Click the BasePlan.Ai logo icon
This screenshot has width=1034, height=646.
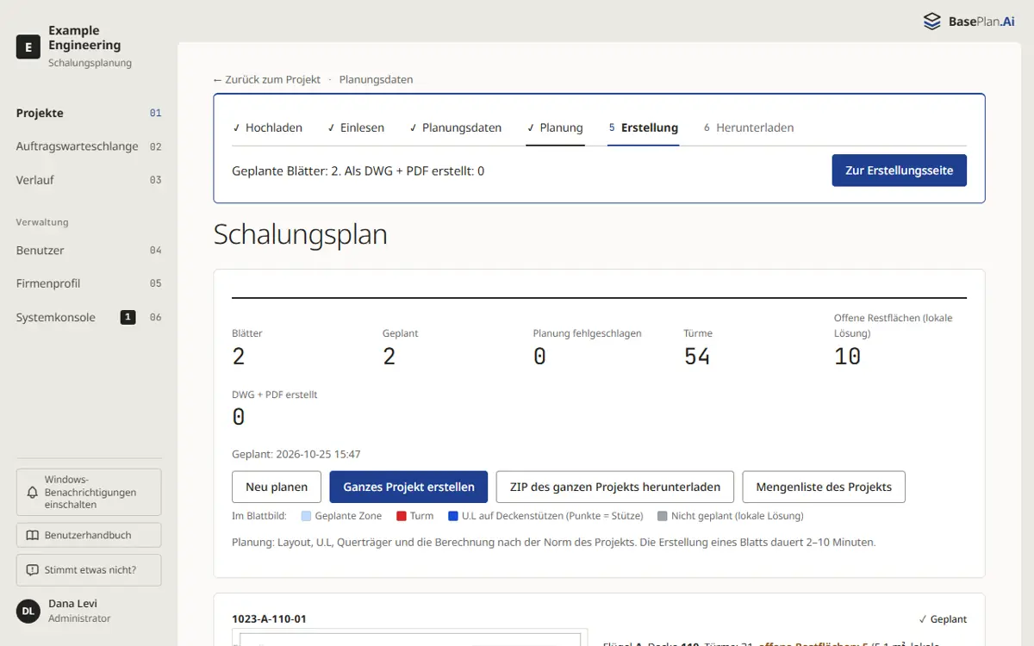pos(931,22)
